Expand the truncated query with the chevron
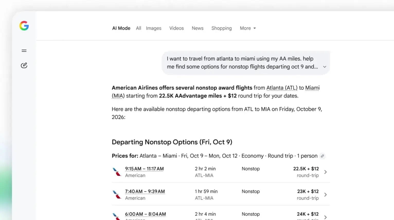Viewport: 394px width, 220px height. pyautogui.click(x=325, y=67)
